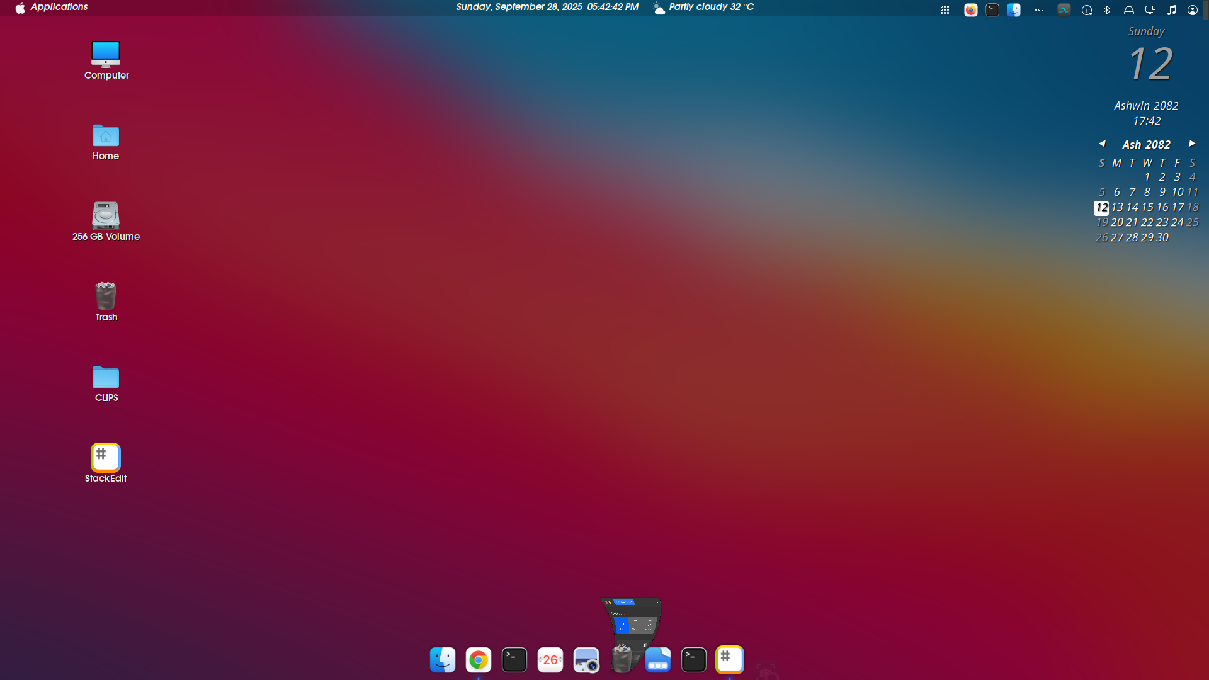This screenshot has width=1209, height=680.
Task: Go to next month in calendar widget
Action: (1191, 144)
